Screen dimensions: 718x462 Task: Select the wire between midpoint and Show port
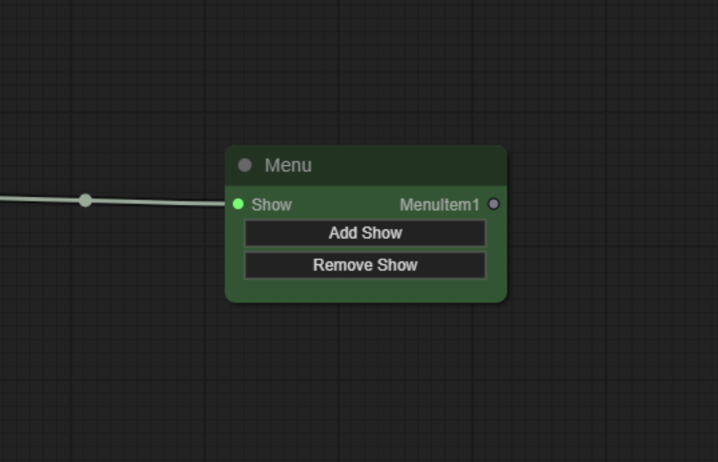(156, 202)
